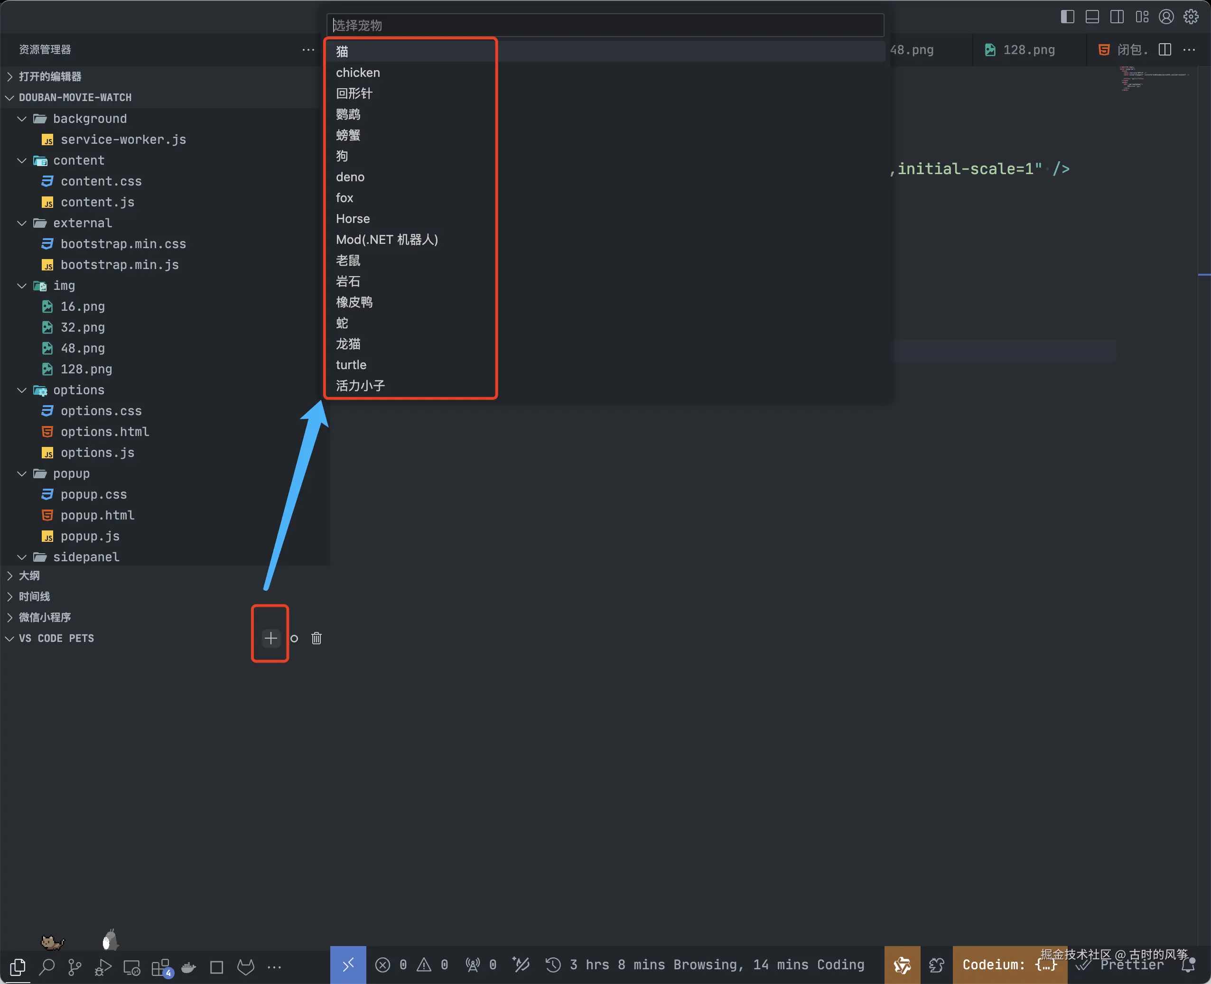The image size is (1211, 984).
Task: Expand the 大纲 outline section
Action: click(x=29, y=576)
